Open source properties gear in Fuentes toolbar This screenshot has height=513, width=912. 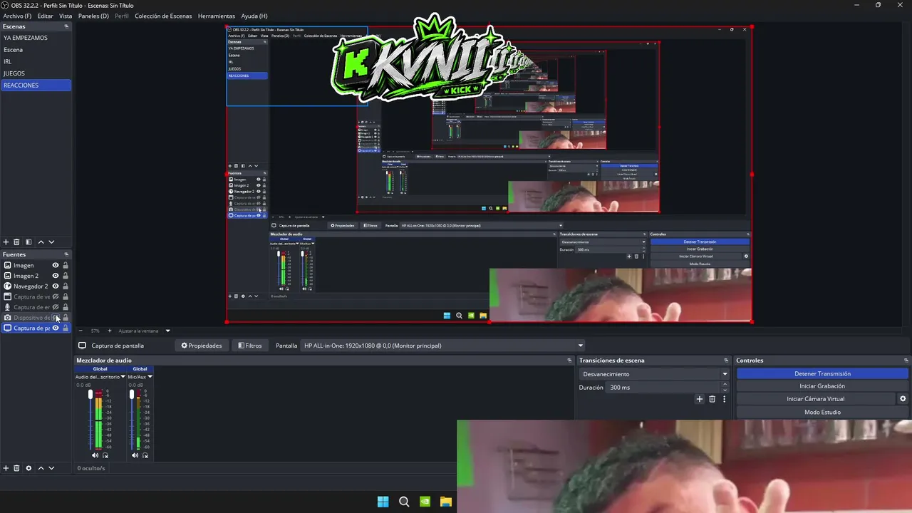coord(28,468)
